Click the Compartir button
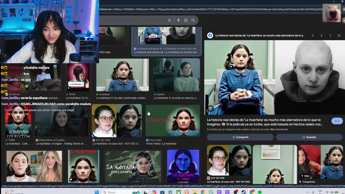345x194 pixels. [240, 137]
